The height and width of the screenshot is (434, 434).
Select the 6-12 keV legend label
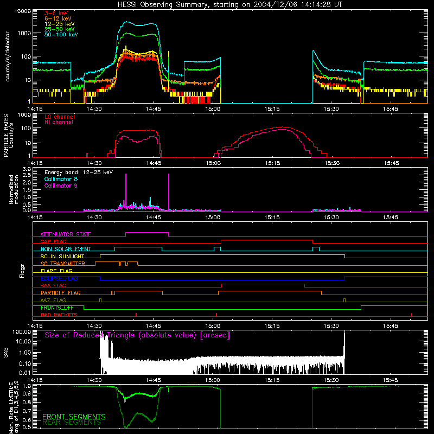point(58,18)
